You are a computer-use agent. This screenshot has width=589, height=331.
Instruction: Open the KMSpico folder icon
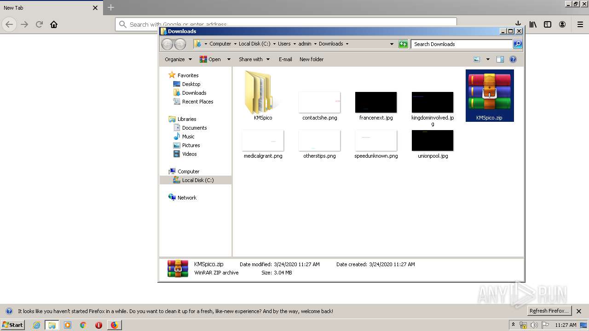pos(263,92)
